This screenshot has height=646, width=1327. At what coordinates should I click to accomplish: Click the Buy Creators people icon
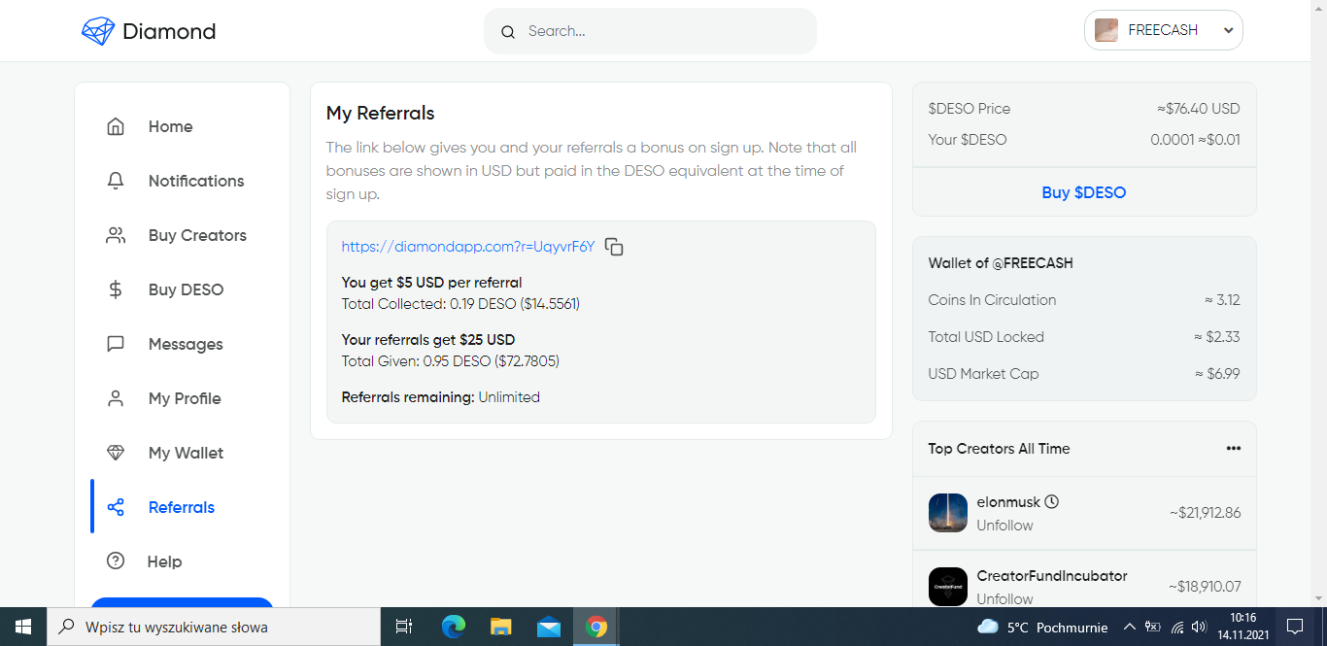click(116, 235)
